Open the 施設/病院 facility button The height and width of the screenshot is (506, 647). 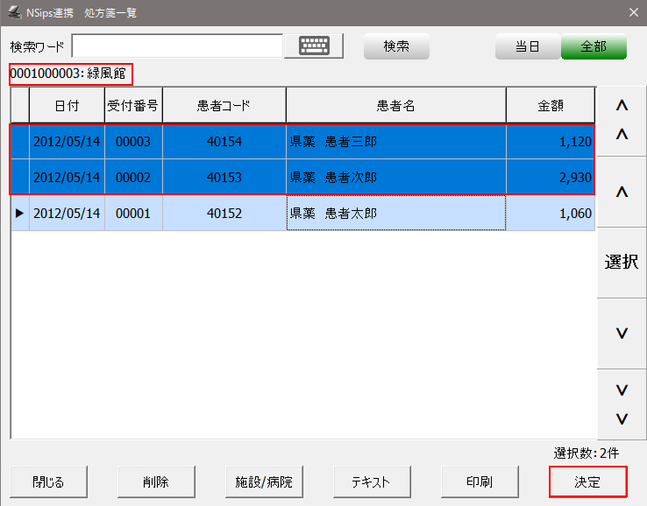(264, 481)
